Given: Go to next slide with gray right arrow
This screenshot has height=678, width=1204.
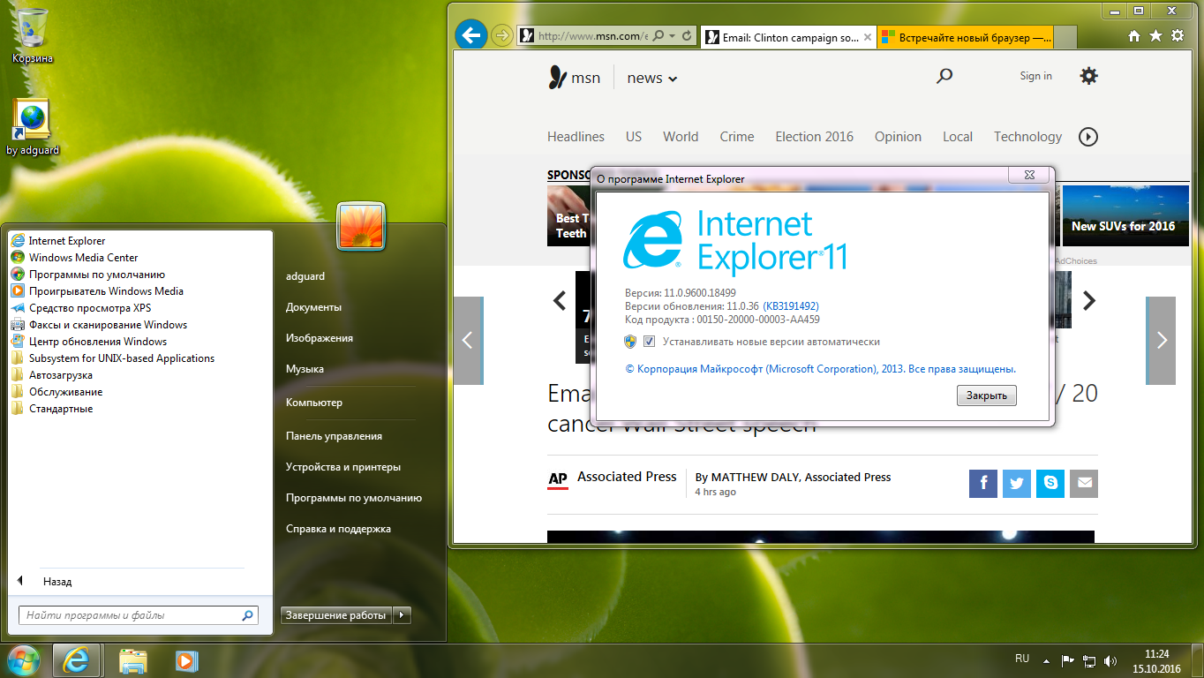Looking at the screenshot, I should (x=1161, y=340).
